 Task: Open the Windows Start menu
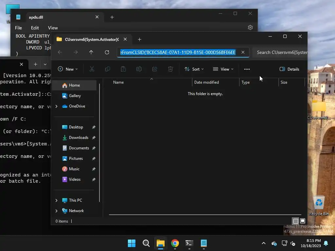132,243
